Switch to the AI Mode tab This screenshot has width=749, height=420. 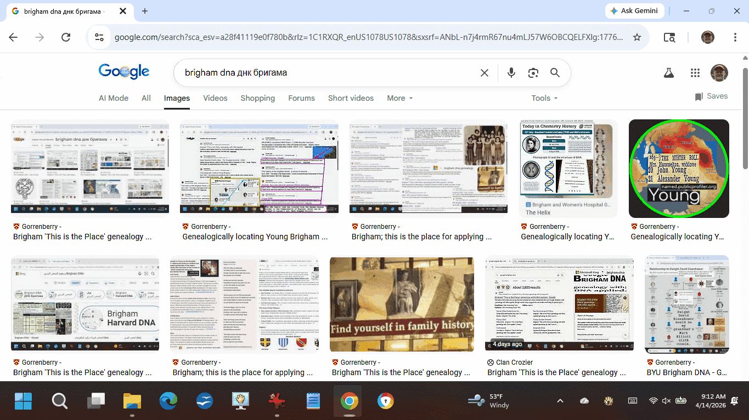click(x=114, y=98)
